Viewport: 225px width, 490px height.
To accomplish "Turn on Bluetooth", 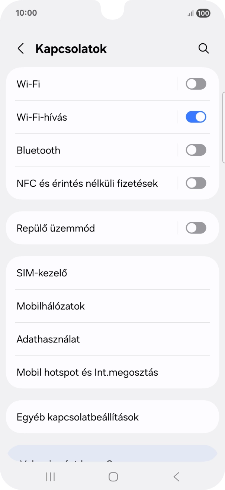I will pyautogui.click(x=196, y=150).
